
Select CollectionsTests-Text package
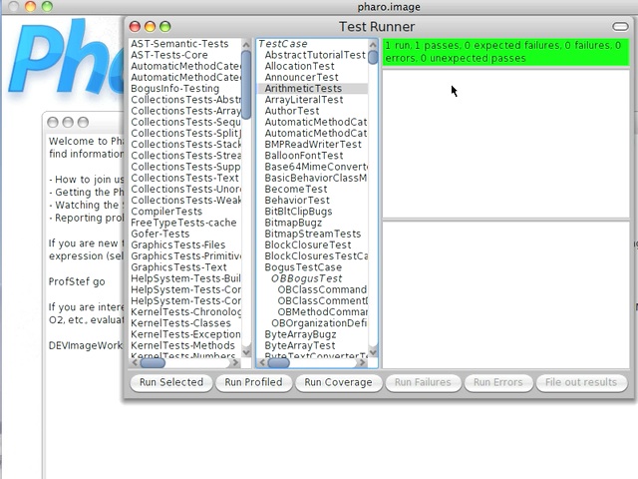(x=184, y=178)
